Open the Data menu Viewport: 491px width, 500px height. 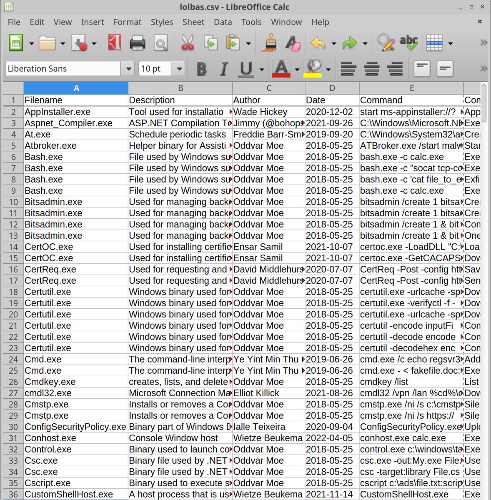223,22
